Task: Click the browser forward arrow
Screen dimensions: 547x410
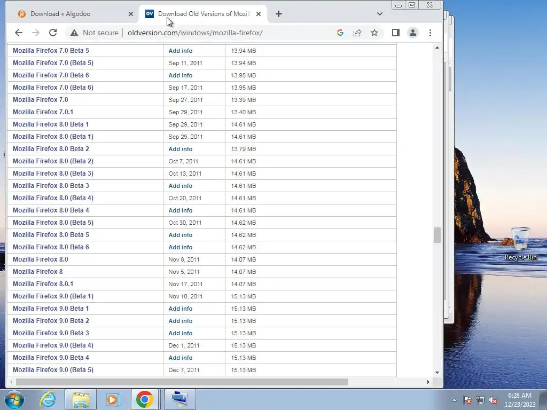Action: [x=36, y=33]
